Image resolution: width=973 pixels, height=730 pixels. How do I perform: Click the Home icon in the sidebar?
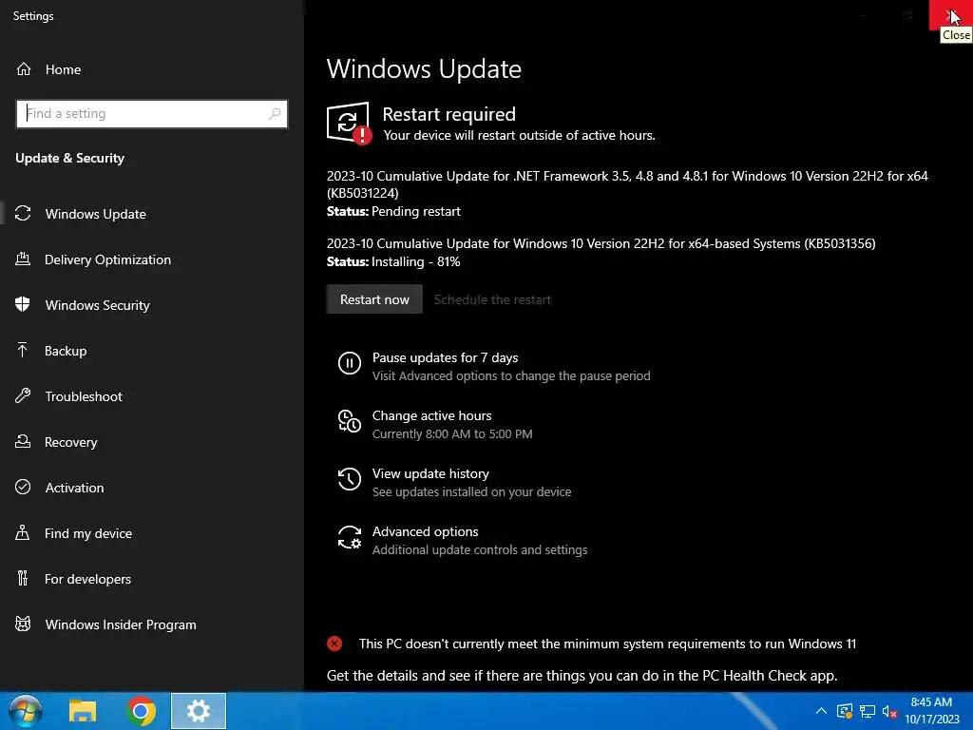pyautogui.click(x=24, y=69)
